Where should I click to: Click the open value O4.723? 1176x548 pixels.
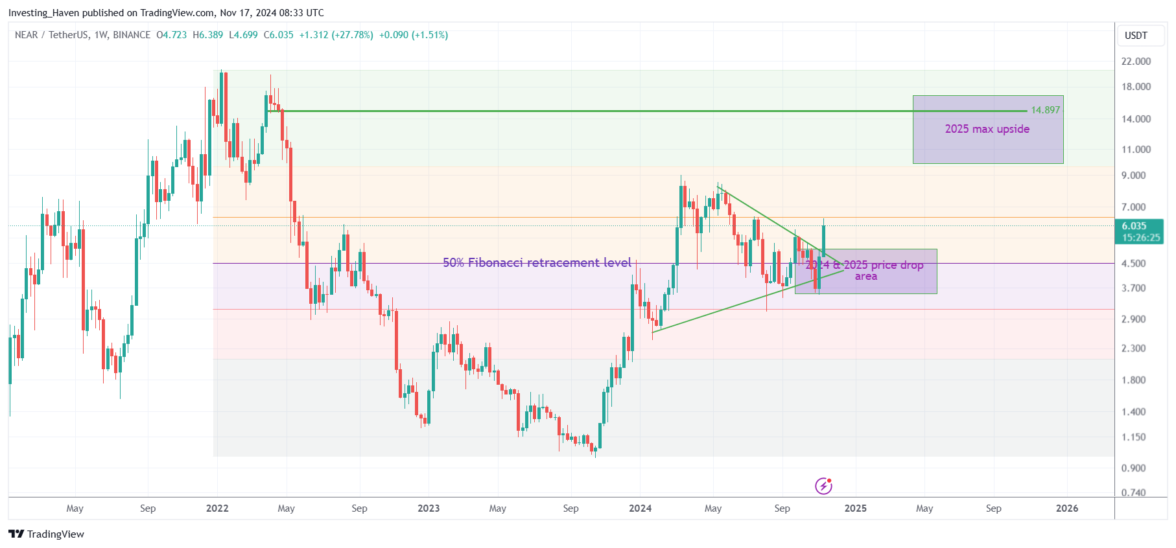[171, 35]
